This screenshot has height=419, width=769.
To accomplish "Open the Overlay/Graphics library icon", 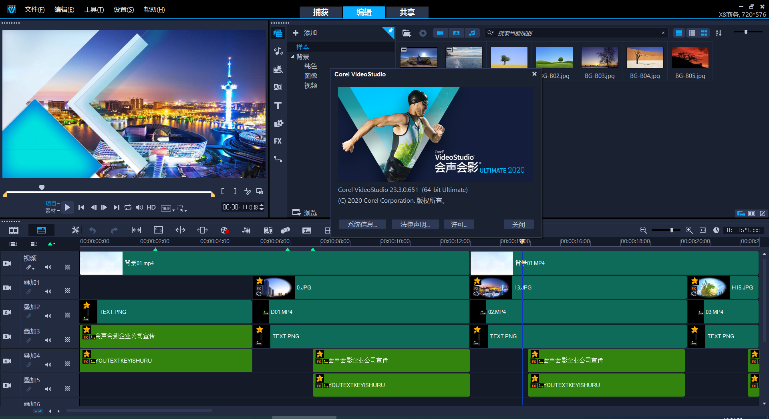I will pyautogui.click(x=278, y=123).
